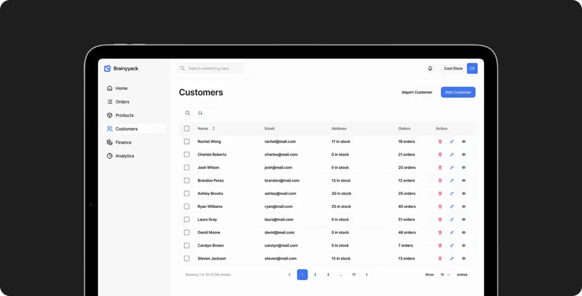
Task: Click the table search magnifier icon
Action: 188,113
